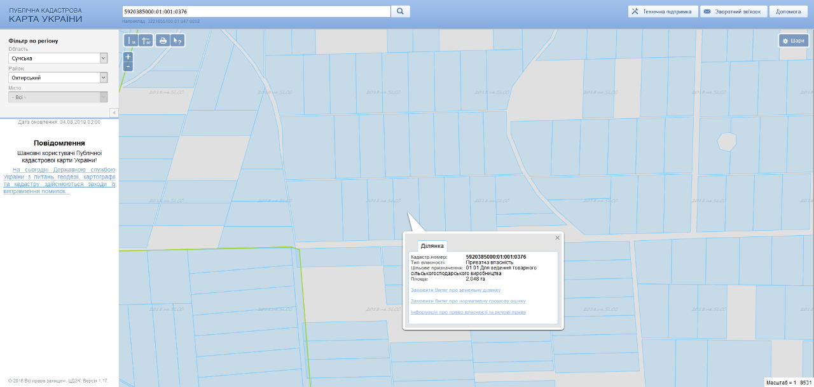Activate the identify parcel pointer tool
The image size is (814, 387).
pyautogui.click(x=178, y=41)
